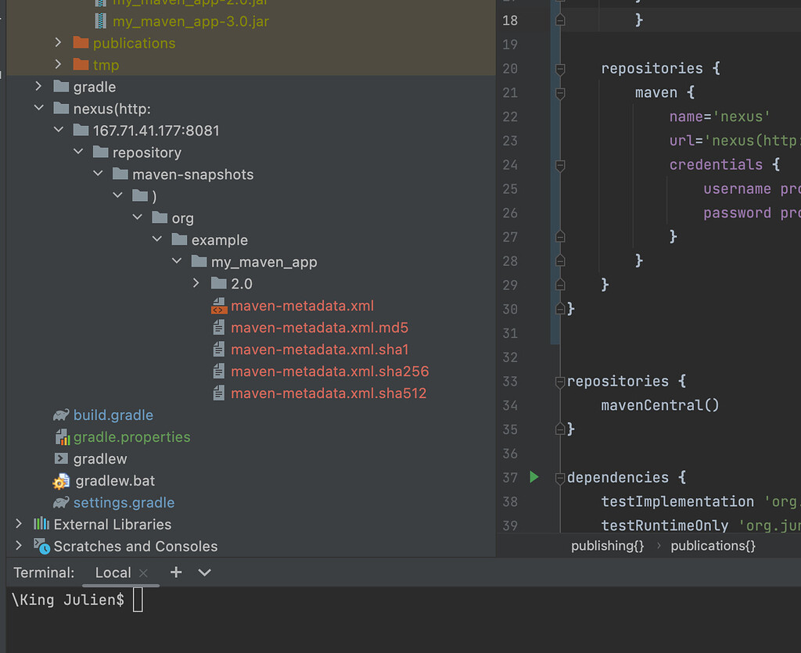Click the maven-metadata.xml.sha256 file icon
Image resolution: width=801 pixels, height=653 pixels.
coord(219,371)
